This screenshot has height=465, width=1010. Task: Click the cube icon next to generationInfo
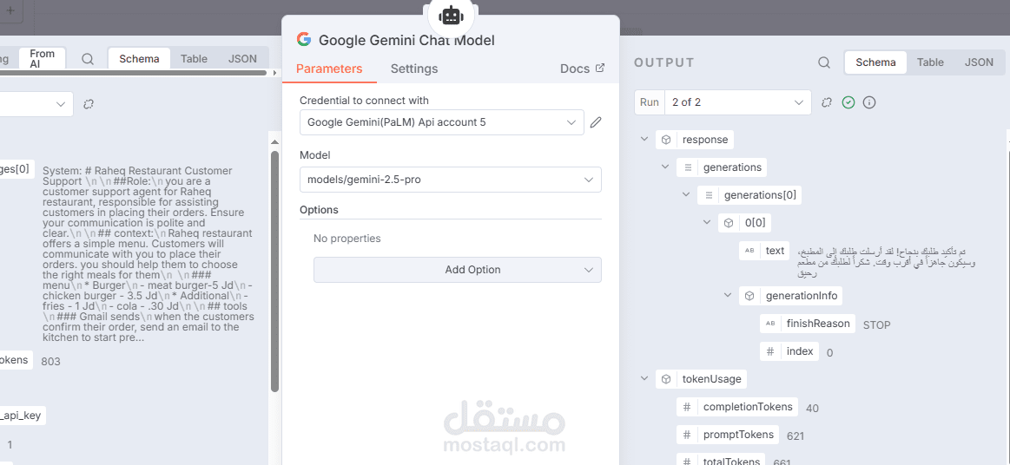pyautogui.click(x=749, y=296)
